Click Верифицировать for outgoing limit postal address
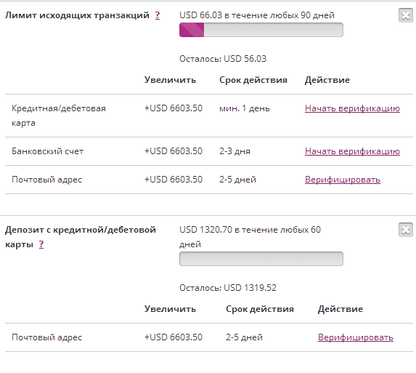This screenshot has width=416, height=373. 343,180
